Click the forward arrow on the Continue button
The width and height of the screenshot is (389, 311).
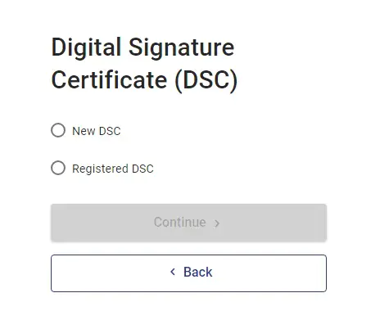coord(217,223)
